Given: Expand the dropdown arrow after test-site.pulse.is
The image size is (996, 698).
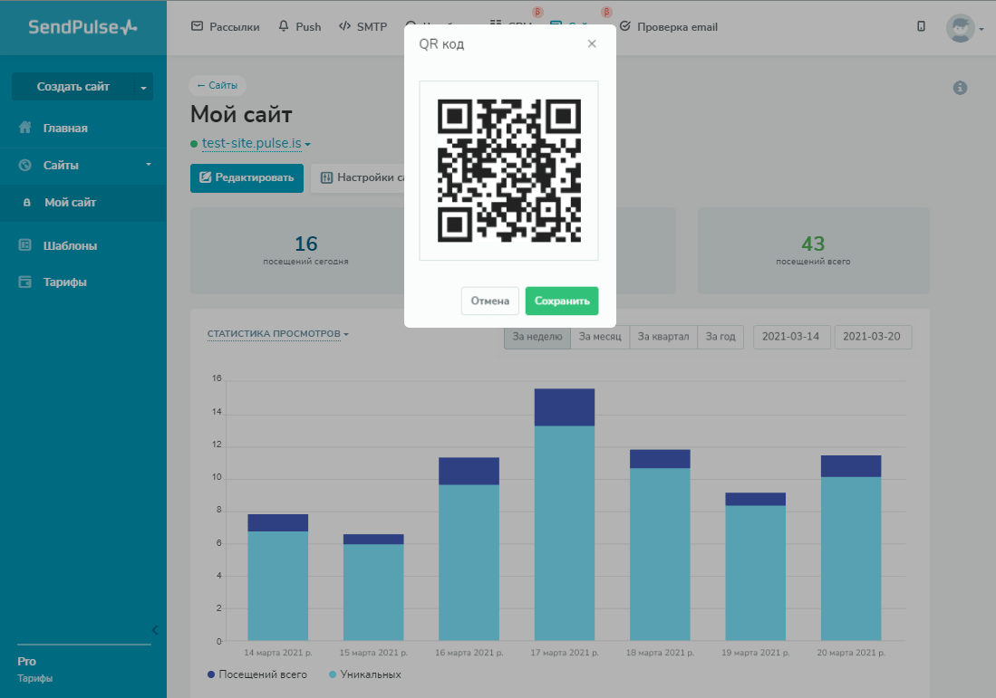Looking at the screenshot, I should pyautogui.click(x=307, y=145).
